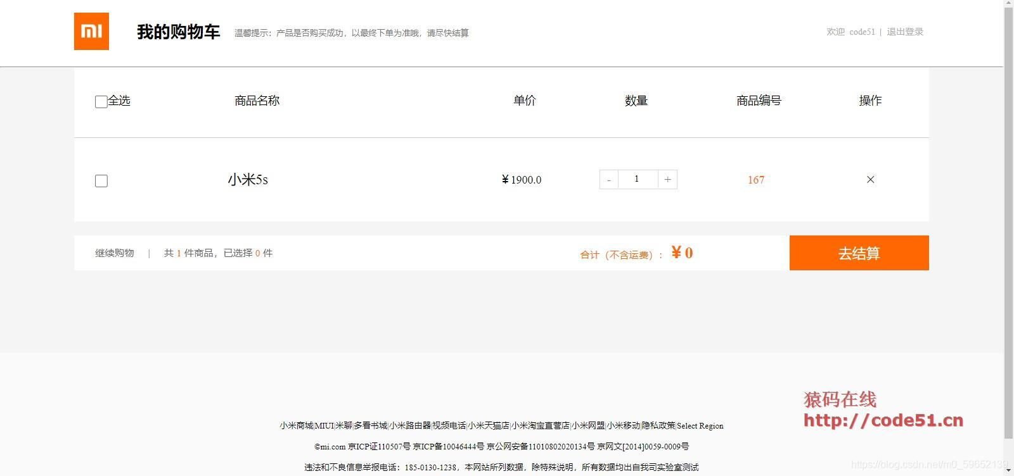Click the Select Region footer link
Image resolution: width=1014 pixels, height=476 pixels.
(700, 425)
